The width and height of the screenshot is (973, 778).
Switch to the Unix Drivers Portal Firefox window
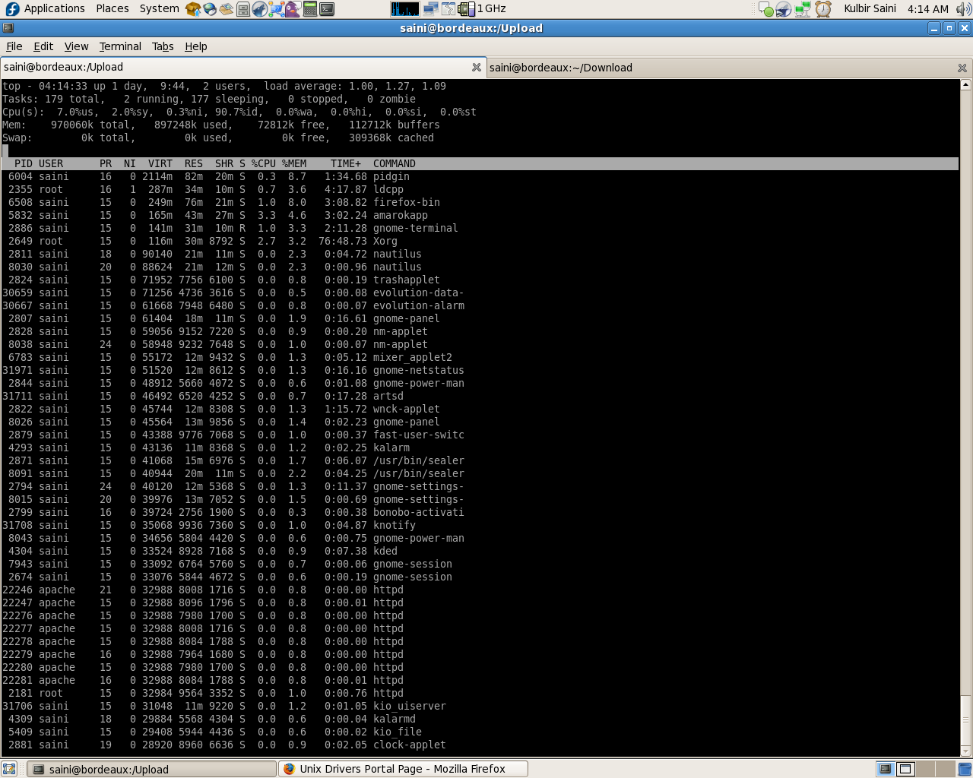pos(403,769)
